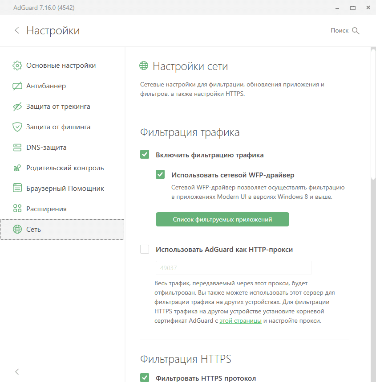Click the back arrow next to Настройки

17,30
